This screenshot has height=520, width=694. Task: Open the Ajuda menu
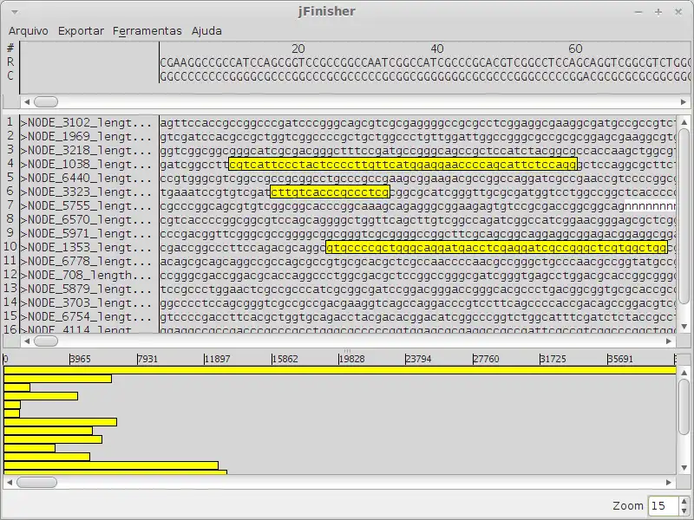point(206,31)
